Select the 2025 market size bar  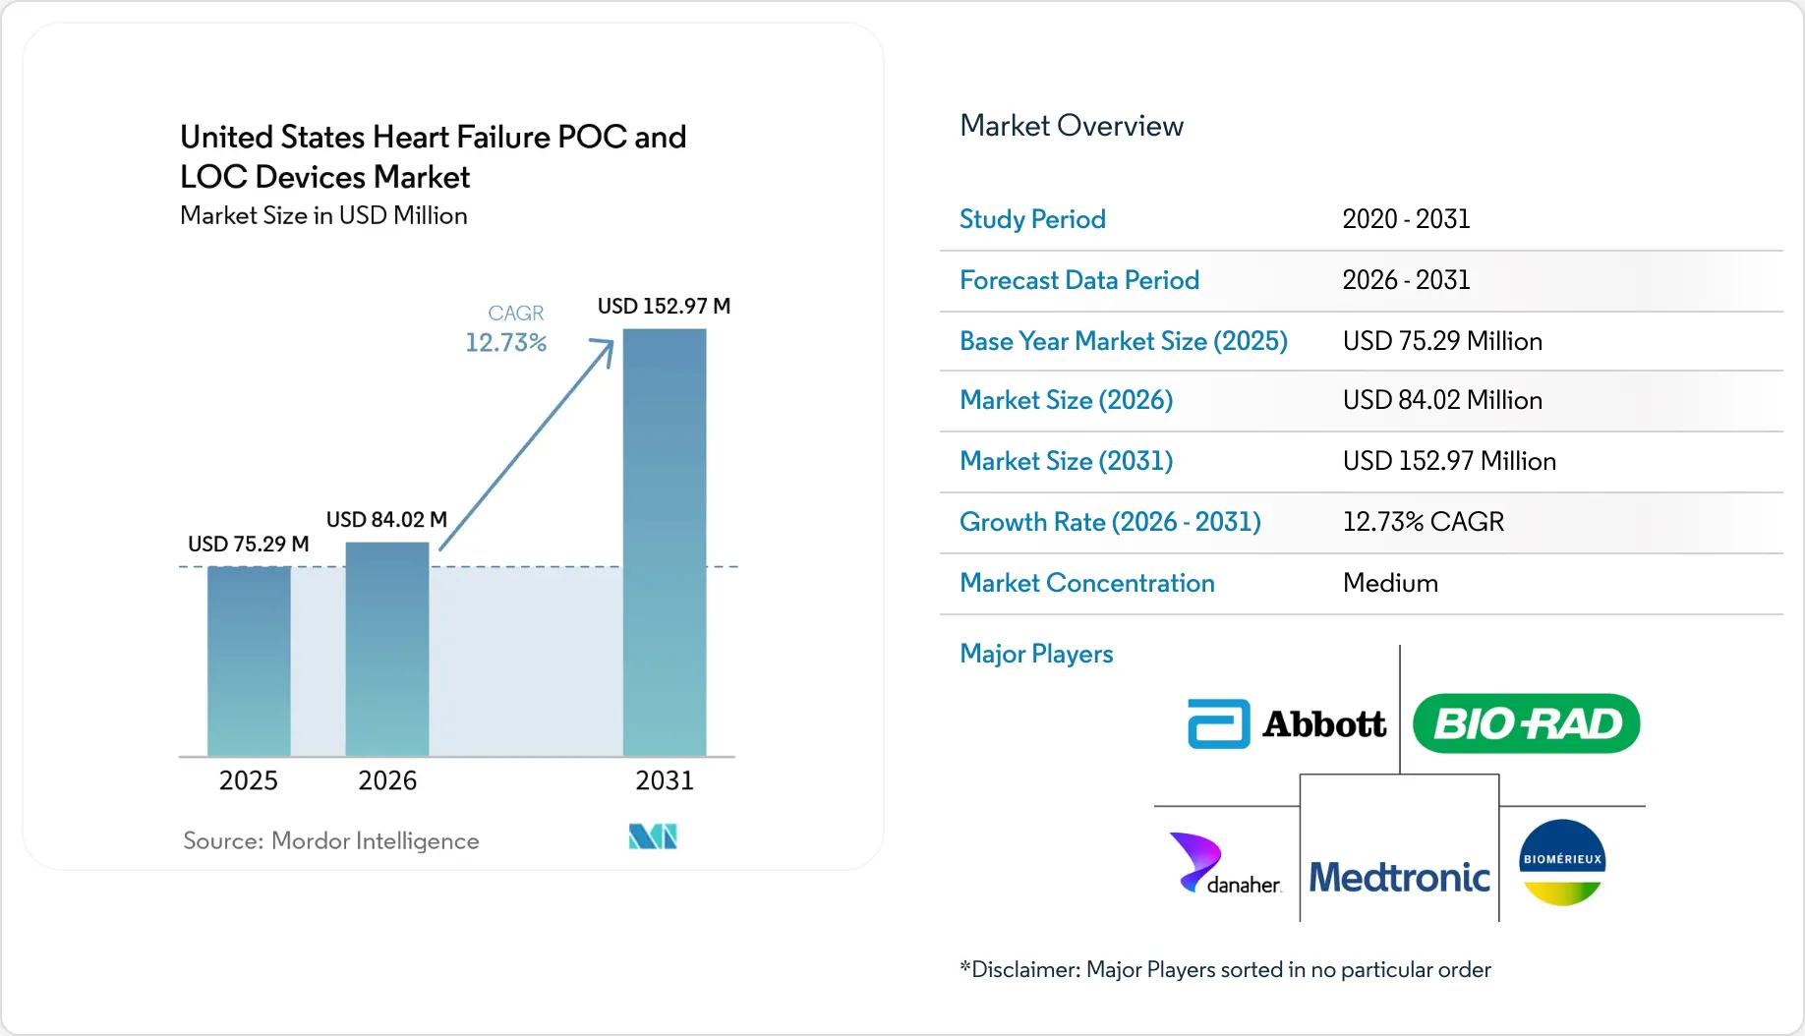(249, 662)
